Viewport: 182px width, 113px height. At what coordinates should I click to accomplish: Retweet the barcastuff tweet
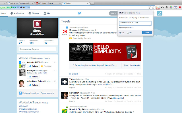tap(118, 101)
